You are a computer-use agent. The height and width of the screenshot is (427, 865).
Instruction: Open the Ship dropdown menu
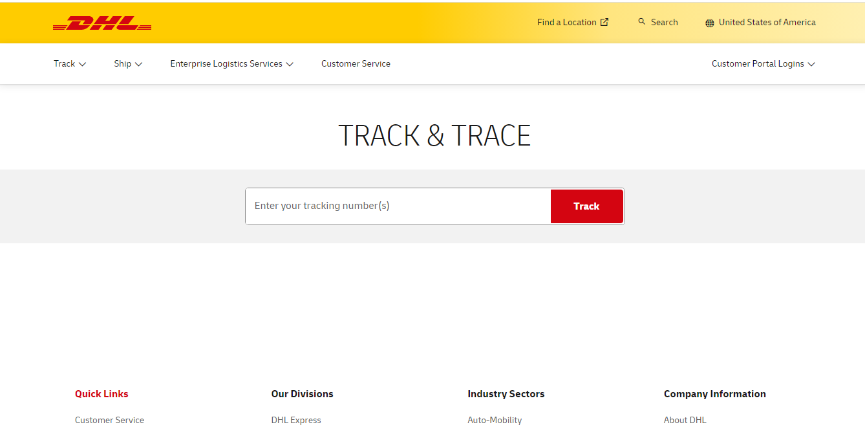click(x=127, y=64)
